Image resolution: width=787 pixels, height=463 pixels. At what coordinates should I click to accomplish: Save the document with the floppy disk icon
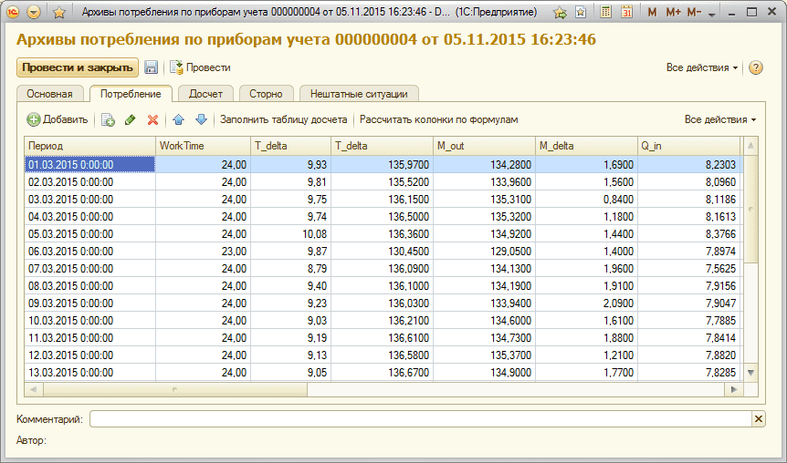151,67
